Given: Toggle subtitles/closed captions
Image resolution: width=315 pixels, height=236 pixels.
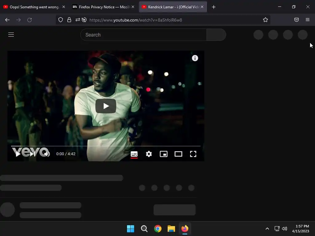Looking at the screenshot, I should click(x=134, y=154).
